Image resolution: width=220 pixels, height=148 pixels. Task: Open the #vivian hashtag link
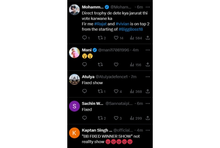pyautogui.click(x=123, y=24)
